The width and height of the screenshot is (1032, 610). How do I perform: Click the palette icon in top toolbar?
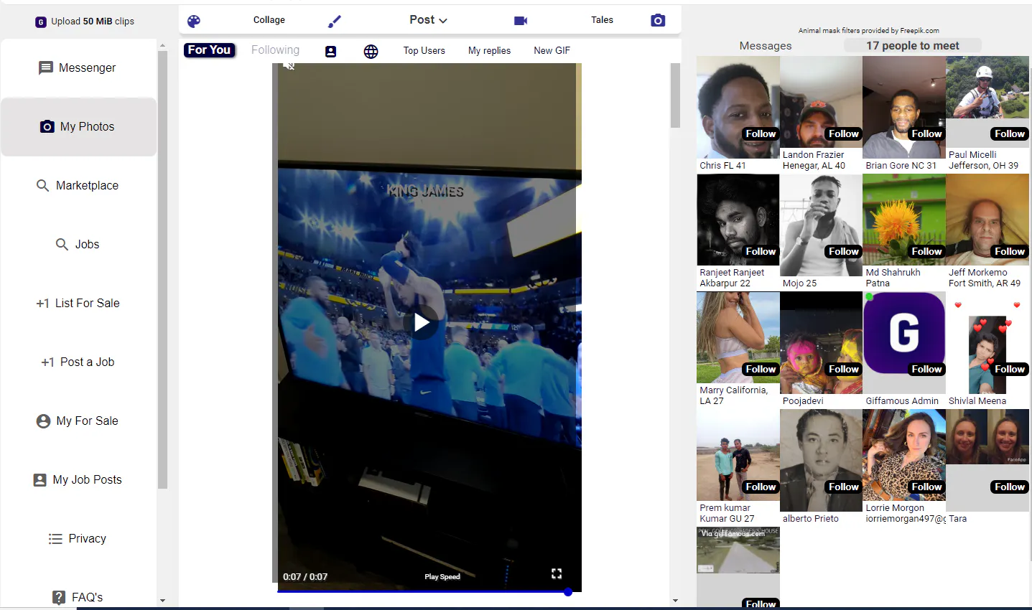(x=194, y=21)
